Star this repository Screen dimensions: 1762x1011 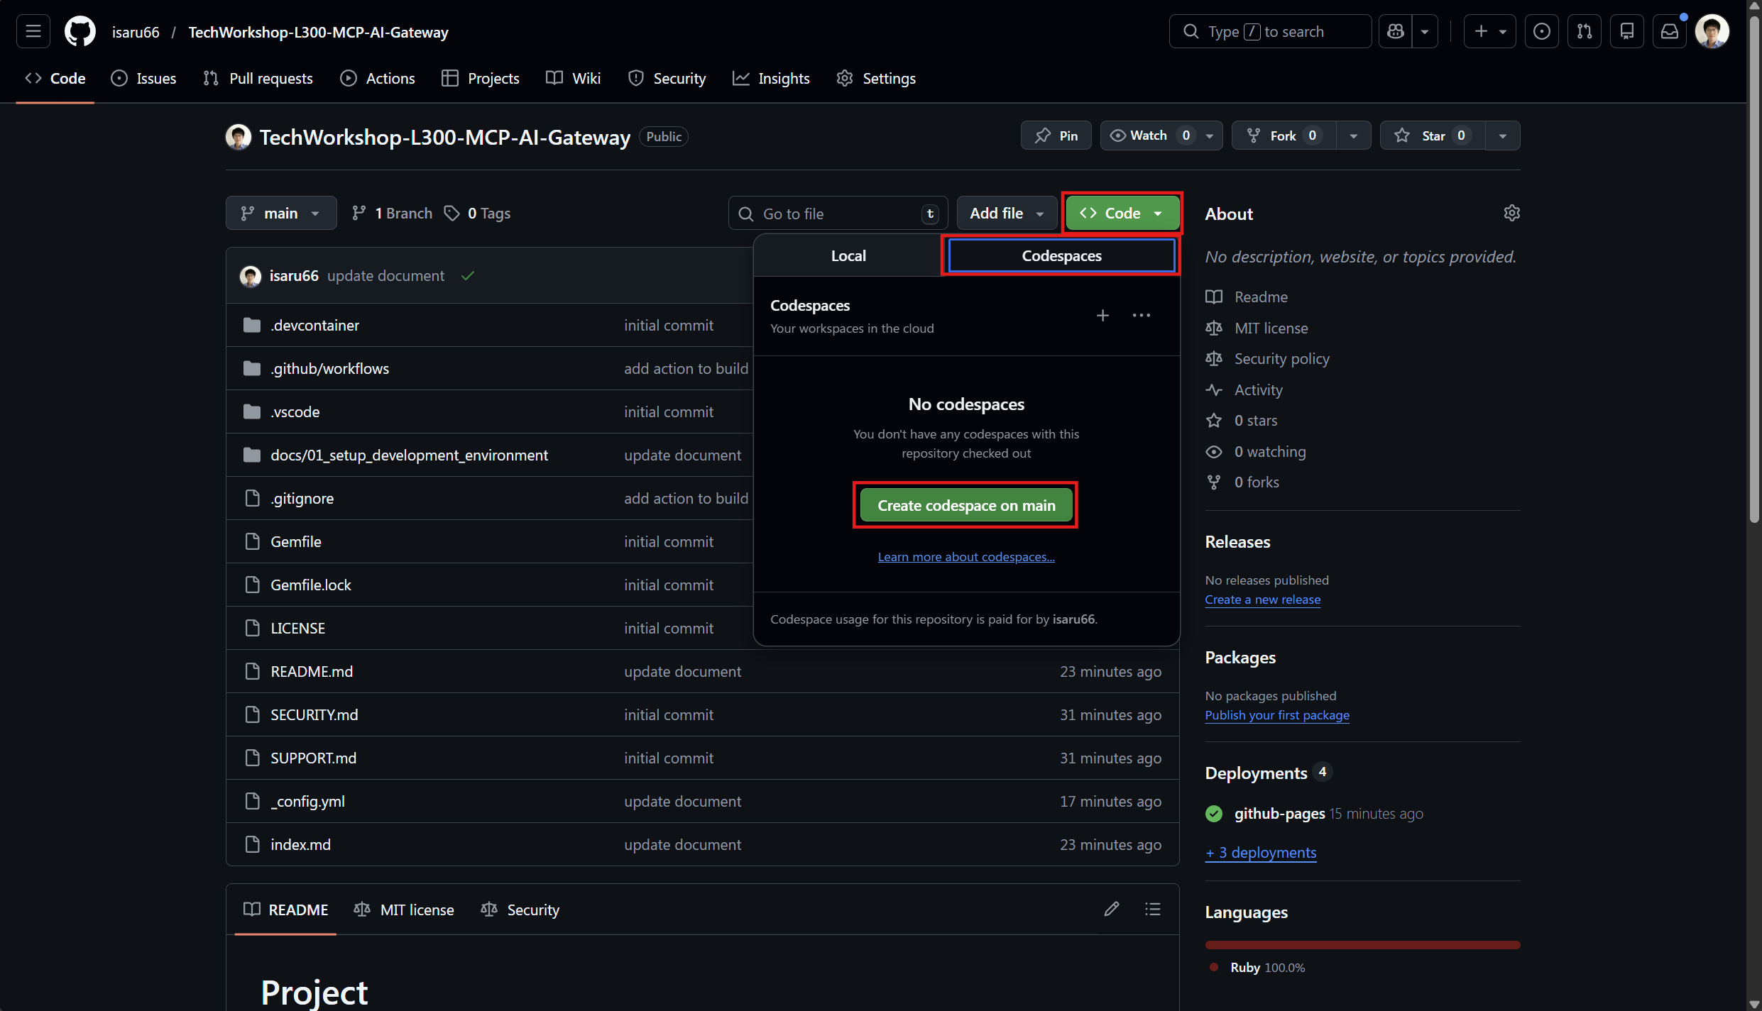click(x=1432, y=136)
